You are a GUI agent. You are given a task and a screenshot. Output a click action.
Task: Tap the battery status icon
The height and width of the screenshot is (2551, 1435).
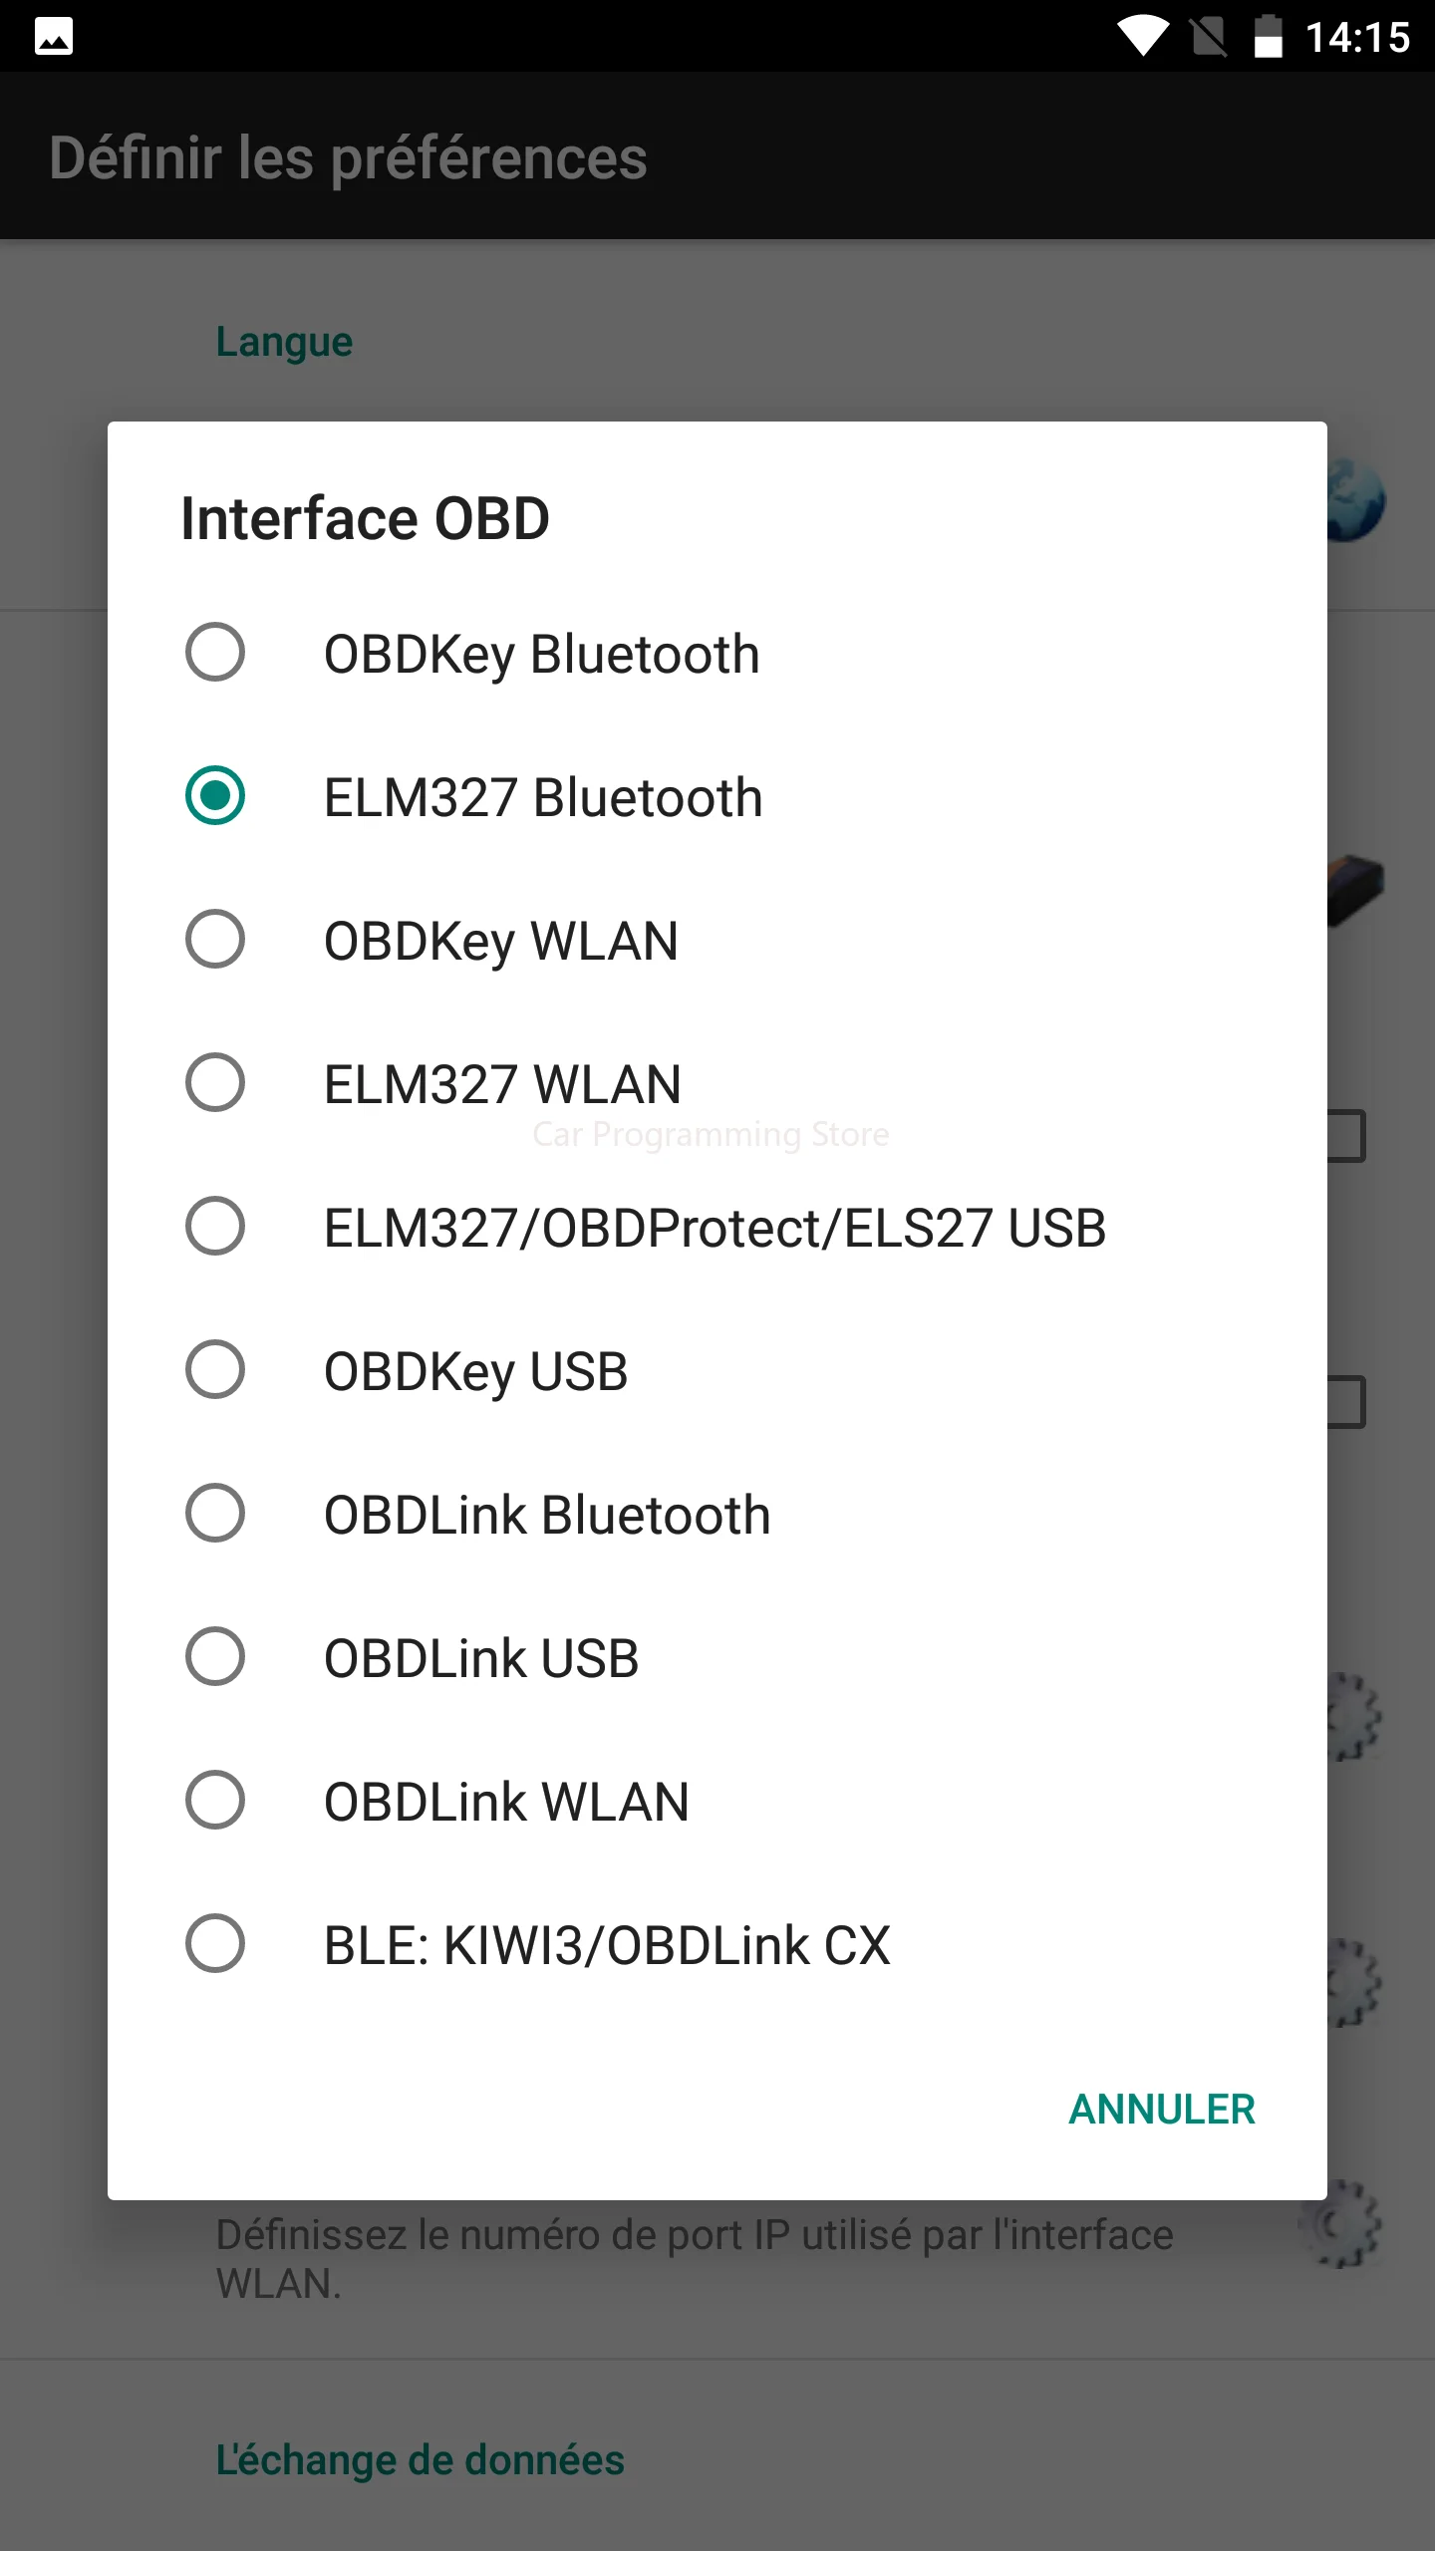pyautogui.click(x=1268, y=36)
